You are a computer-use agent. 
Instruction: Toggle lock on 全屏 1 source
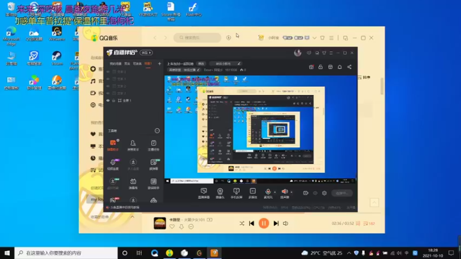pos(114,100)
